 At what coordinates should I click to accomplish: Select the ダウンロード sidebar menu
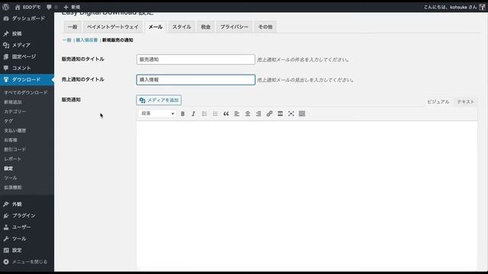pyautogui.click(x=27, y=79)
